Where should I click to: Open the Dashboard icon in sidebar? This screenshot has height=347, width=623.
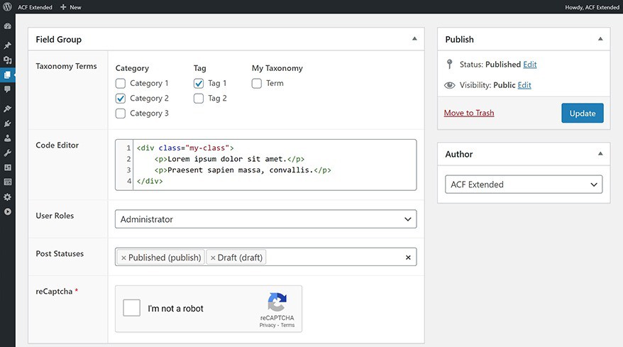click(7, 26)
